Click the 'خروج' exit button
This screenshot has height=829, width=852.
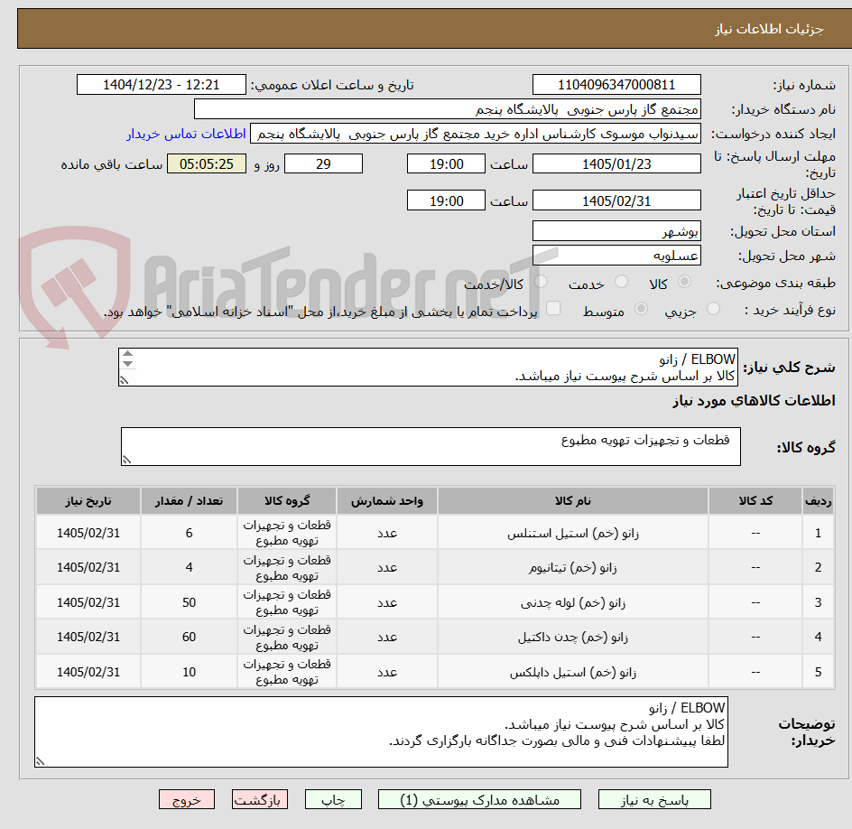pyautogui.click(x=186, y=799)
